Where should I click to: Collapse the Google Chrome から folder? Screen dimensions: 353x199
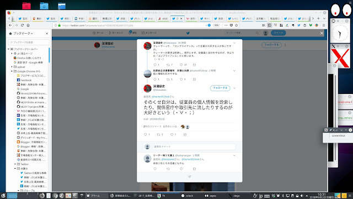[x=12, y=71]
